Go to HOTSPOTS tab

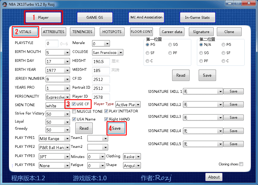click(112, 32)
